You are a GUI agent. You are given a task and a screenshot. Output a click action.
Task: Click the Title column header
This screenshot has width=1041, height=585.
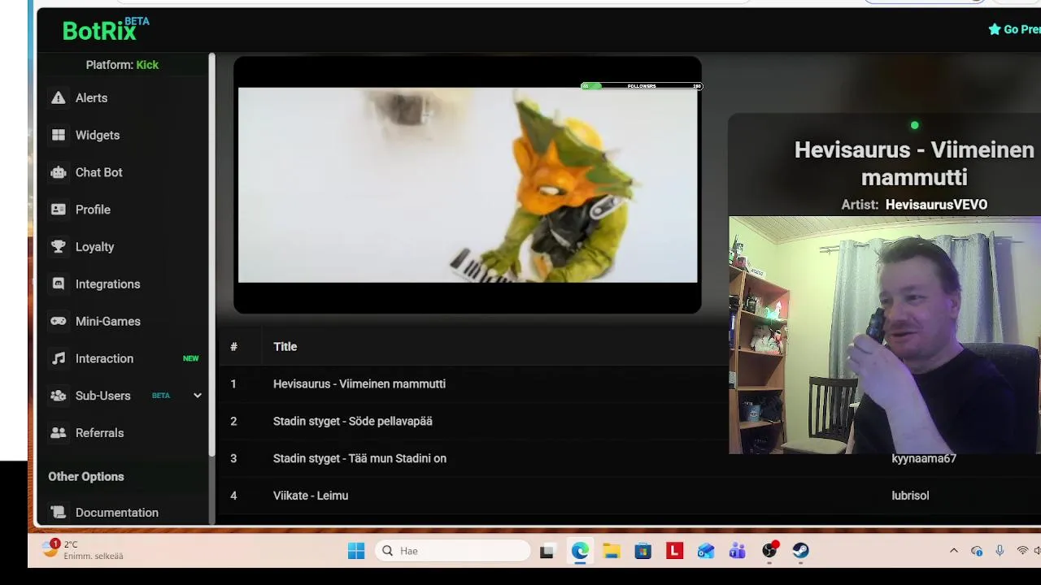click(285, 347)
